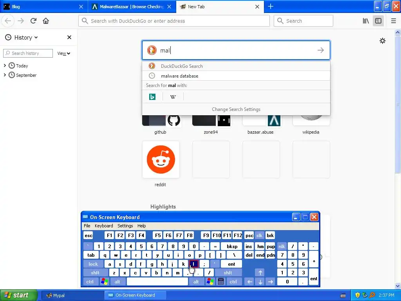This screenshot has height=301, width=401.
Task: Open the View sort dropdown
Action: (x=64, y=53)
